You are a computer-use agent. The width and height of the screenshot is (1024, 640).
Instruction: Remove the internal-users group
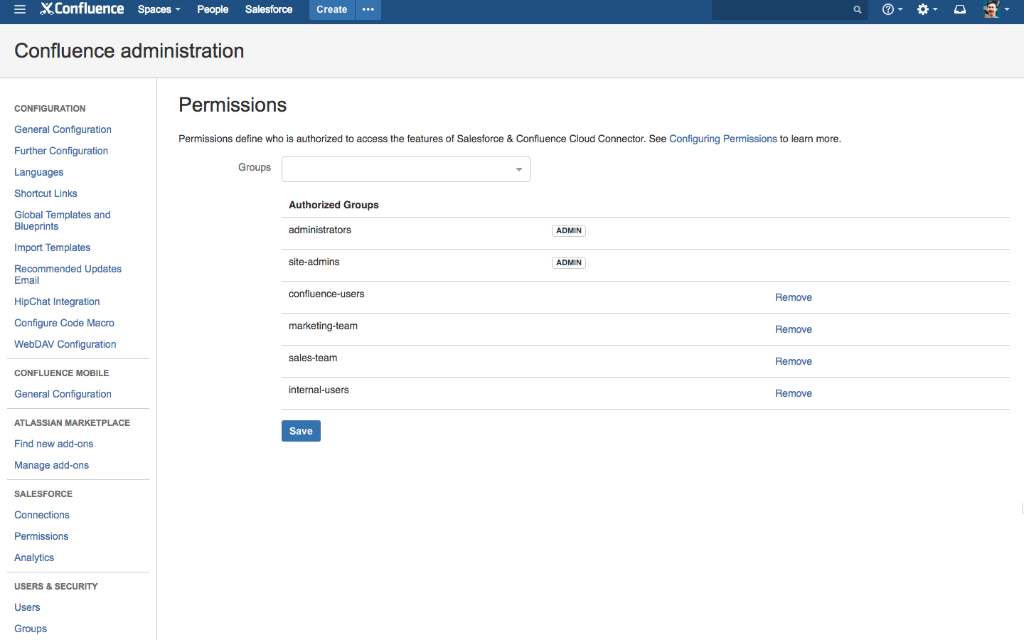pyautogui.click(x=794, y=393)
